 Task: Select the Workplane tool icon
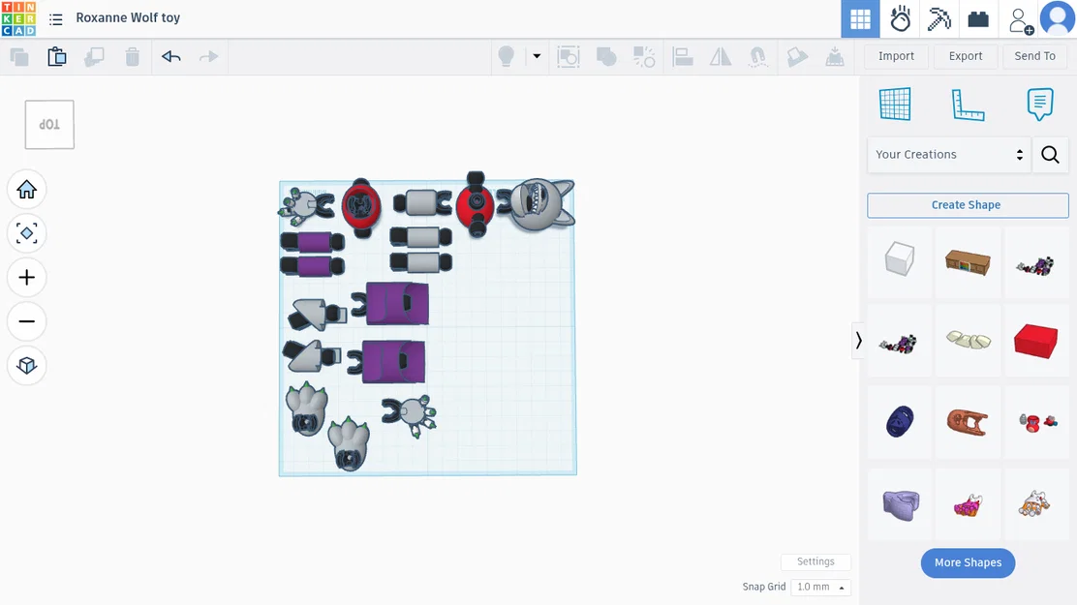[x=895, y=105]
